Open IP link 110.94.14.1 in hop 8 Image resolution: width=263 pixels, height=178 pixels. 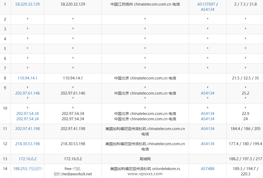tap(28, 78)
